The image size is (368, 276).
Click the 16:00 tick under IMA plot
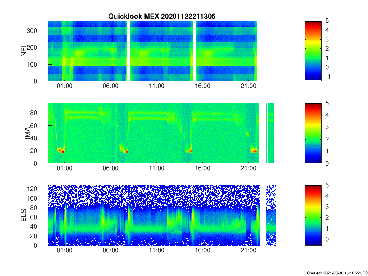point(202,168)
